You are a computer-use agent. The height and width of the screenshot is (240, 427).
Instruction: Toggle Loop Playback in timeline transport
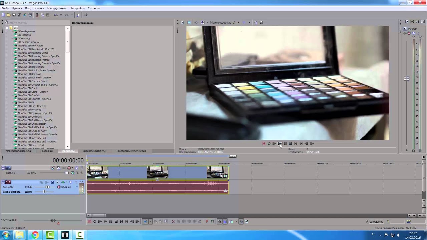tap(95, 221)
